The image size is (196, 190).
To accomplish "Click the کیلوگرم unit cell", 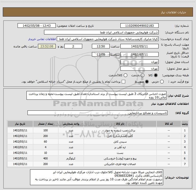I will click(71, 159).
